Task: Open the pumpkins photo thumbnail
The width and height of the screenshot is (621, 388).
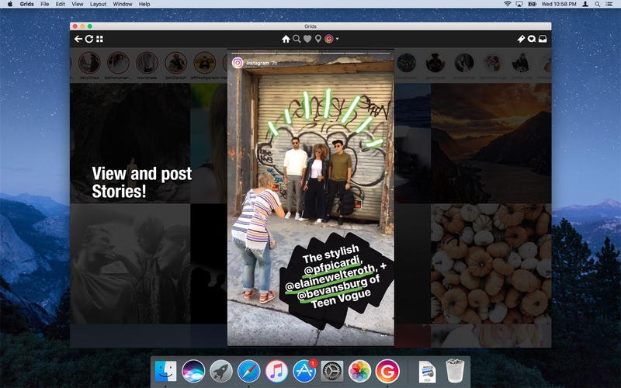Action: click(491, 264)
